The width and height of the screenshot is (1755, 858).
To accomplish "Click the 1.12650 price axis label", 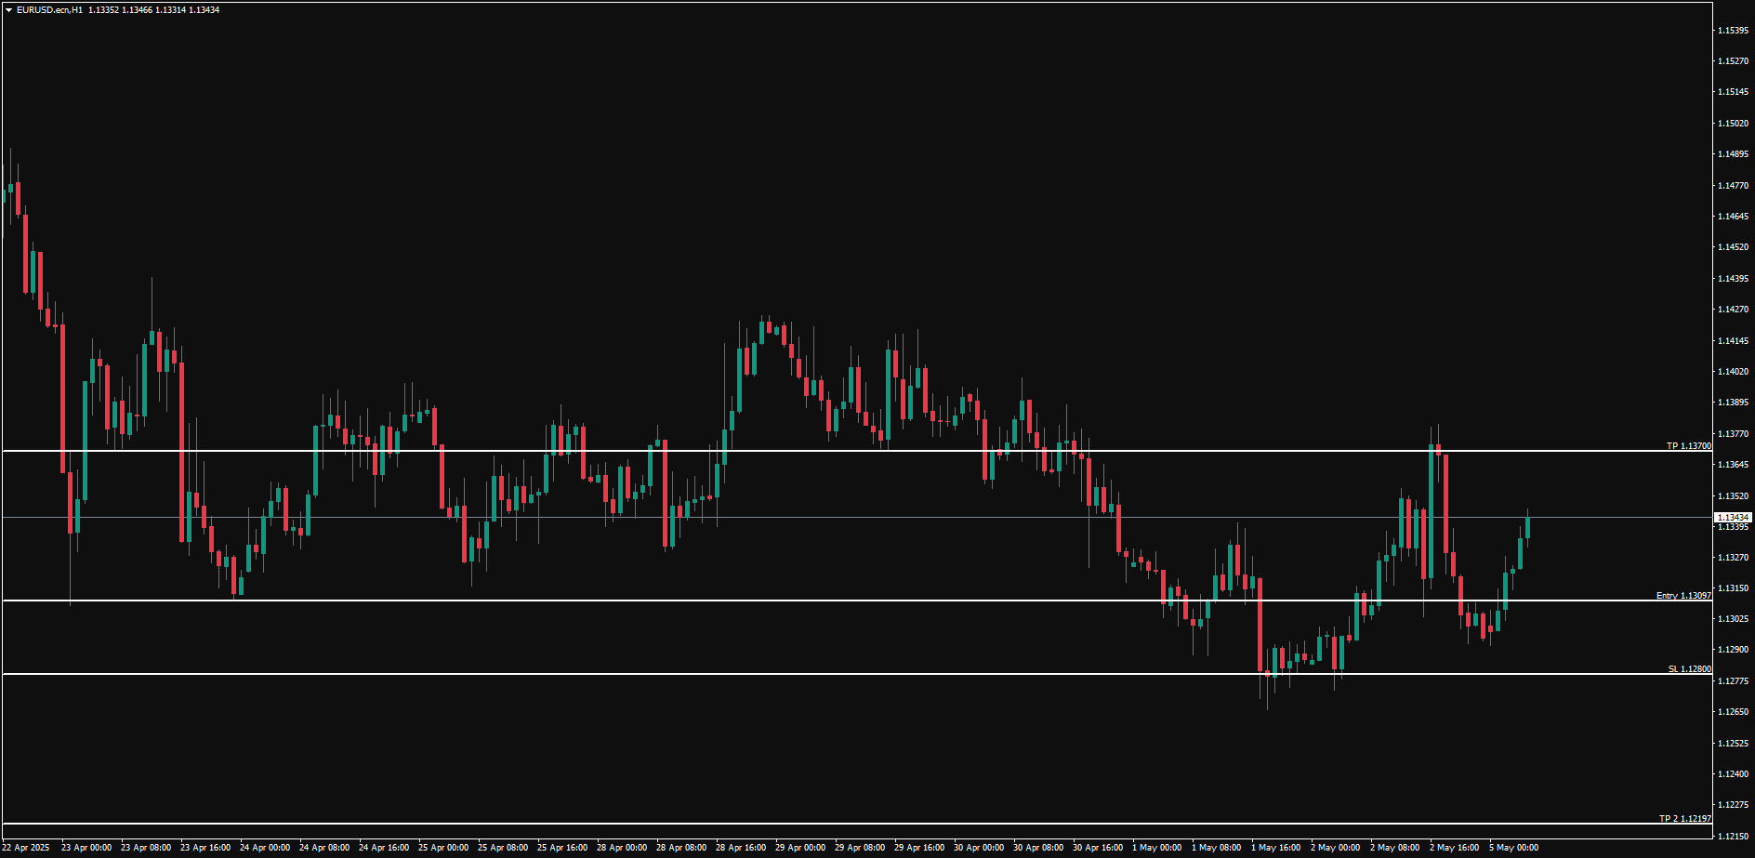I will tap(1733, 712).
